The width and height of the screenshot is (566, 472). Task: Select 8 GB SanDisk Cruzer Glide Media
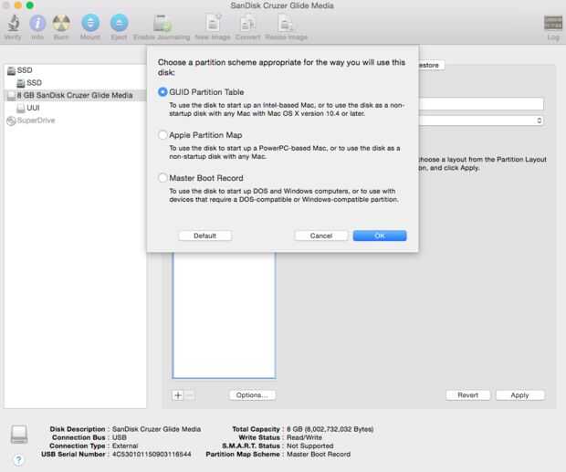point(75,95)
